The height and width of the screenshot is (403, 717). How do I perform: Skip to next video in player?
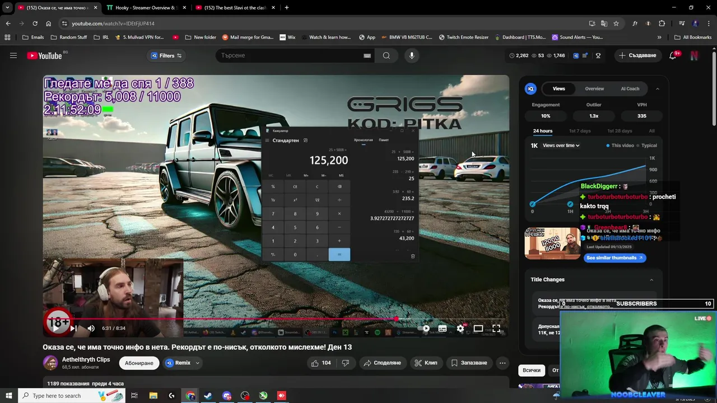[x=73, y=329]
